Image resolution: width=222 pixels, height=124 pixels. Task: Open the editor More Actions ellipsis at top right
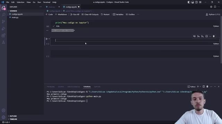(x=219, y=7)
